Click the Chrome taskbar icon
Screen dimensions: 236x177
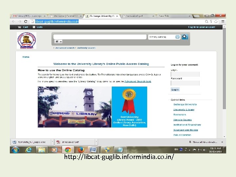[x=68, y=150]
